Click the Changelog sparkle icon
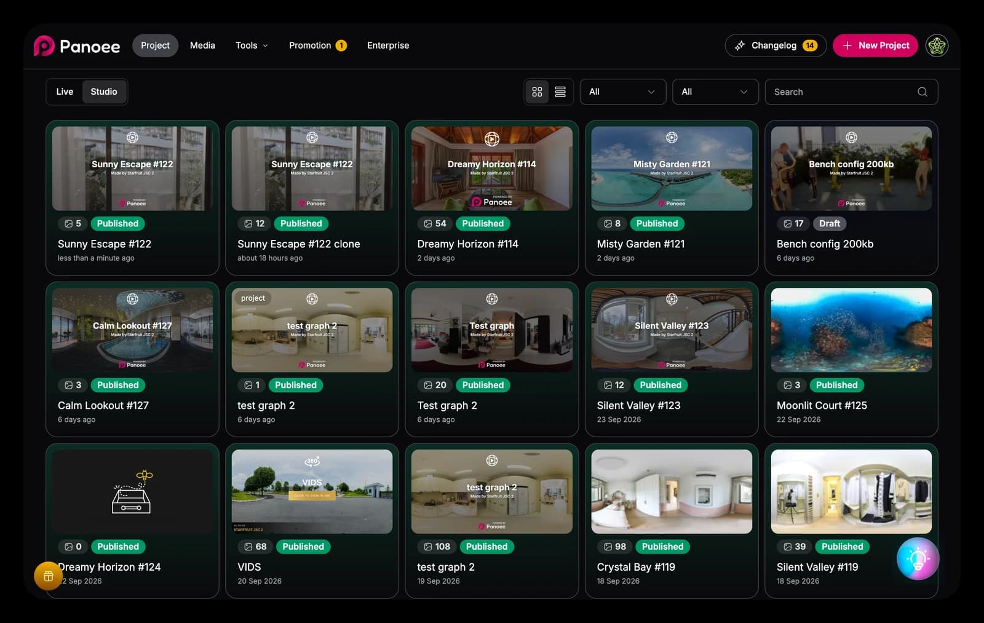Image resolution: width=984 pixels, height=623 pixels. point(740,46)
